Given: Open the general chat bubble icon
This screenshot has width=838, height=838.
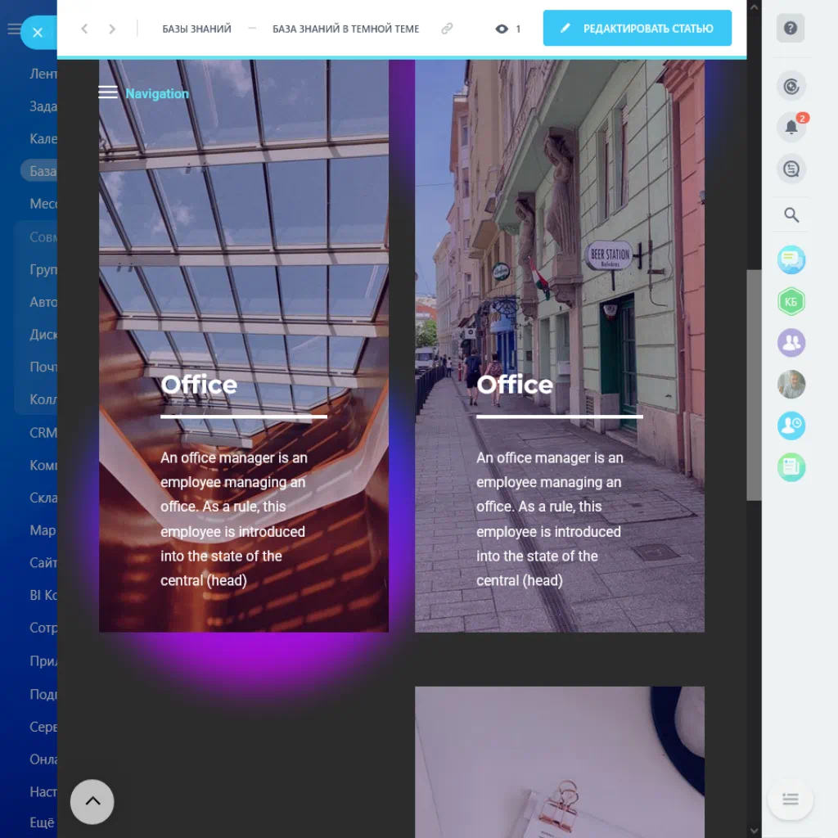Looking at the screenshot, I should point(791,260).
